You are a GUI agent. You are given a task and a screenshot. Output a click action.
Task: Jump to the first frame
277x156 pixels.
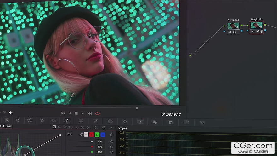point(63,113)
